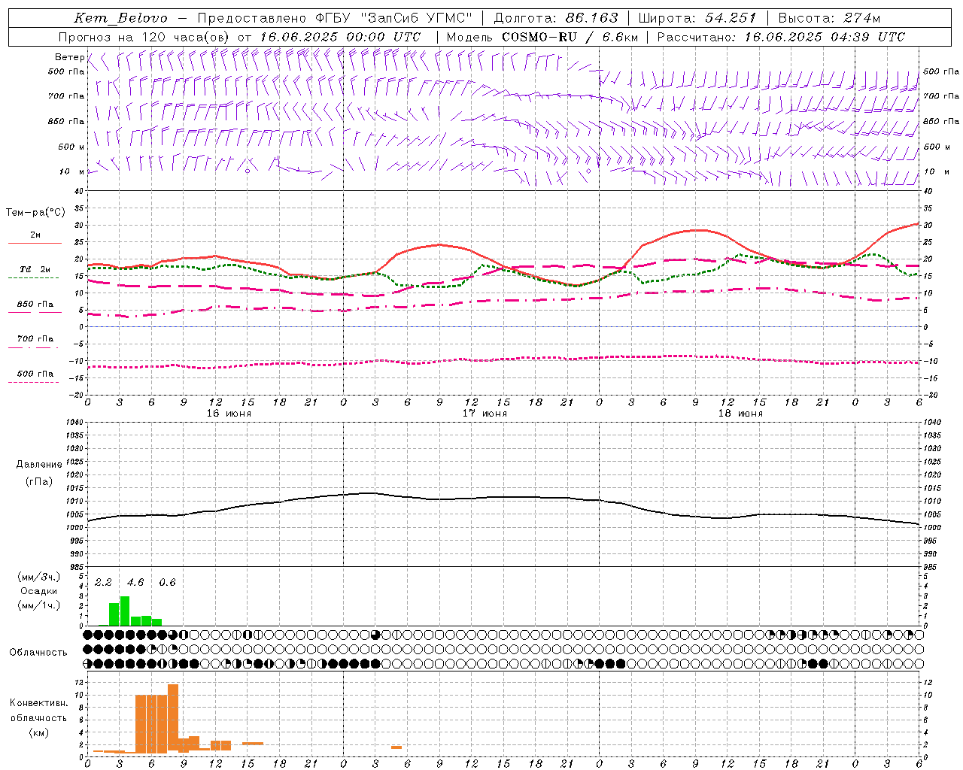Click the 18 июня date label

click(740, 414)
